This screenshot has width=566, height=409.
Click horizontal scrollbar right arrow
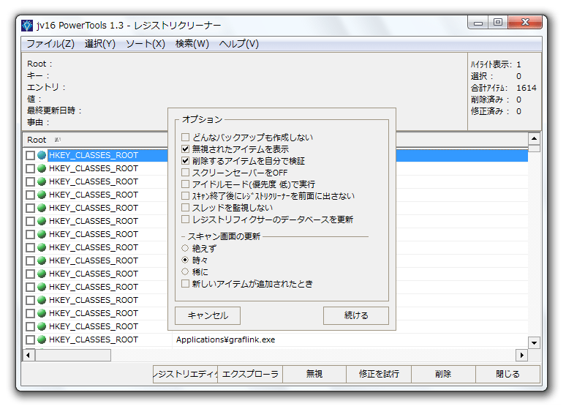click(x=521, y=355)
